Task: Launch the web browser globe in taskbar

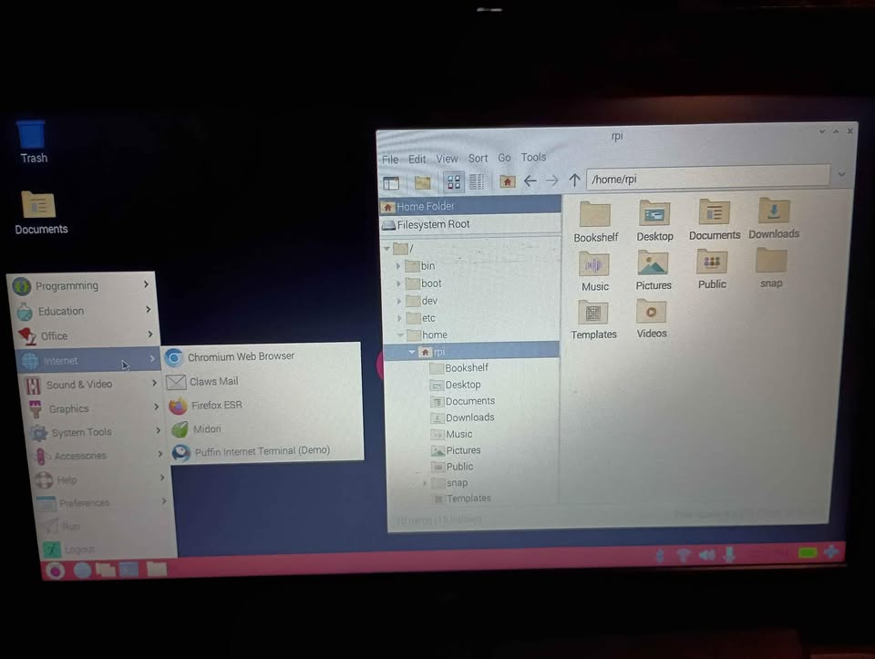Action: pos(82,571)
